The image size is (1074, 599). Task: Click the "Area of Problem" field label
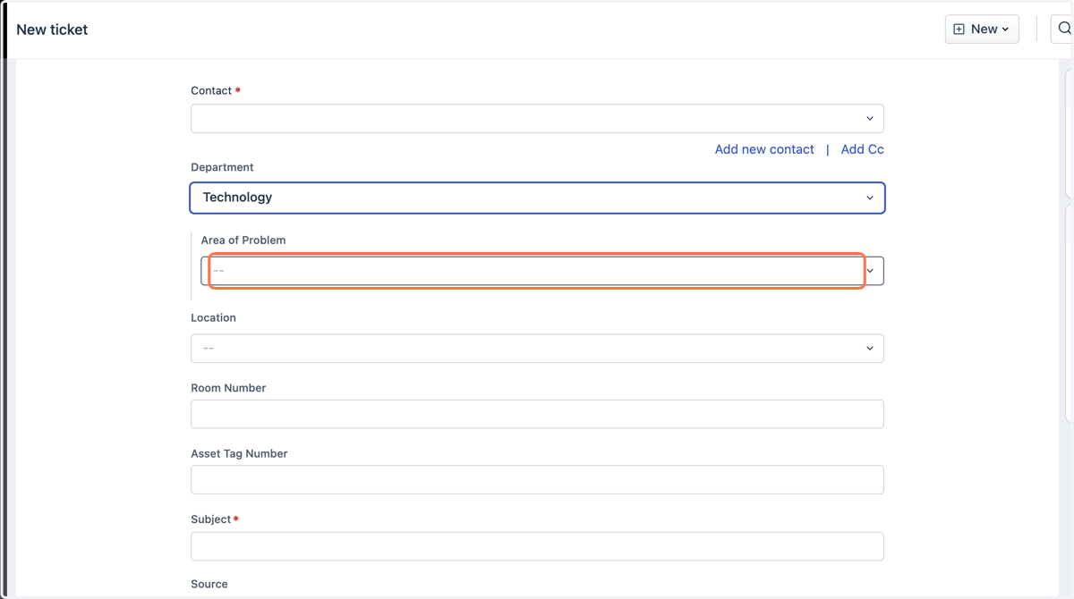click(x=243, y=240)
